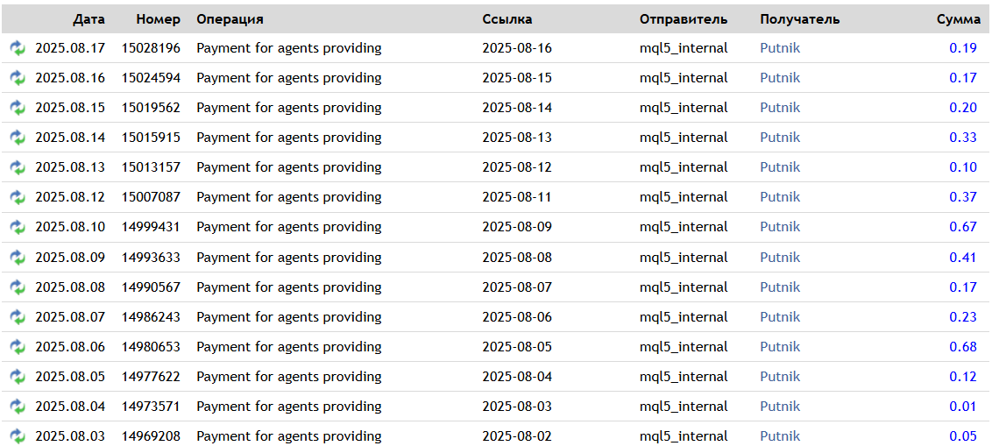Click the 'Дата' column header
Screen dimensions: 992x446
tap(89, 19)
